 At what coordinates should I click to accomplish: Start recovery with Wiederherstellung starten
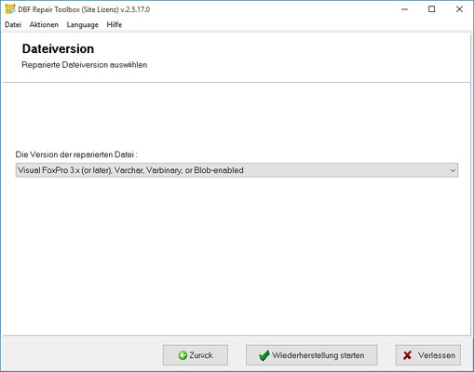[312, 355]
